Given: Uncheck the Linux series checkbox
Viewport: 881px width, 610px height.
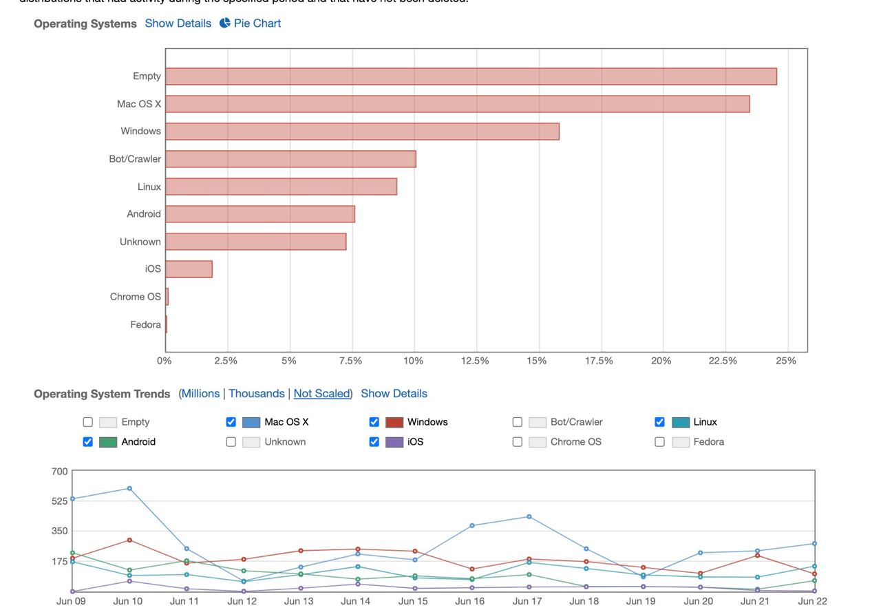Looking at the screenshot, I should point(659,422).
